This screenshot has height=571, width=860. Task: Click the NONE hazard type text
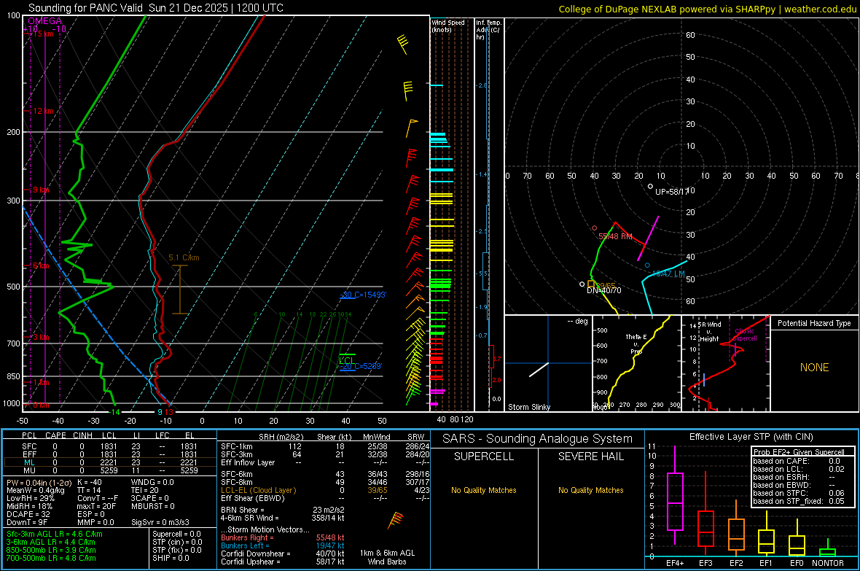coord(814,368)
